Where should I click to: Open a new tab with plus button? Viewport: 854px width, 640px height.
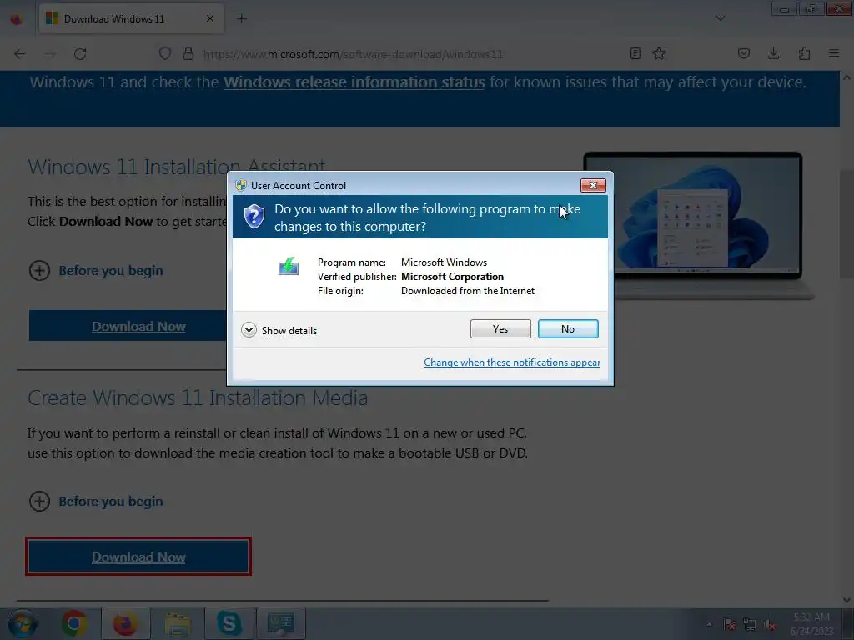click(x=242, y=19)
